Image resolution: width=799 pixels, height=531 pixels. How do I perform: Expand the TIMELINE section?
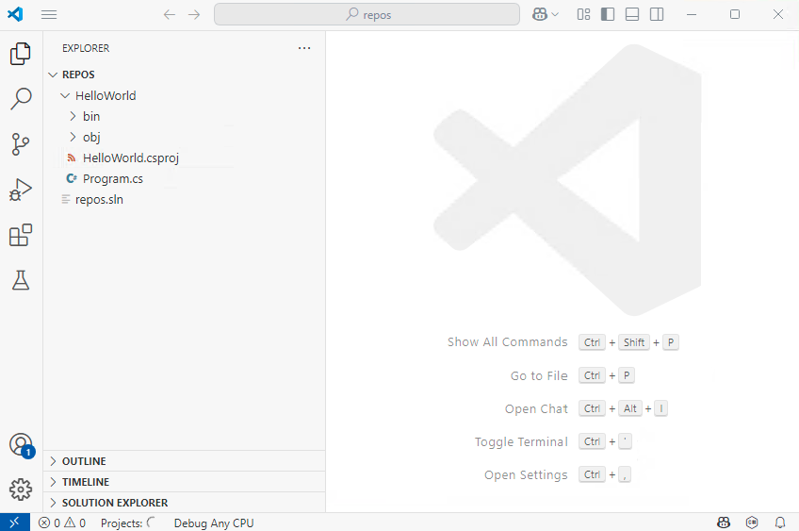(185, 482)
